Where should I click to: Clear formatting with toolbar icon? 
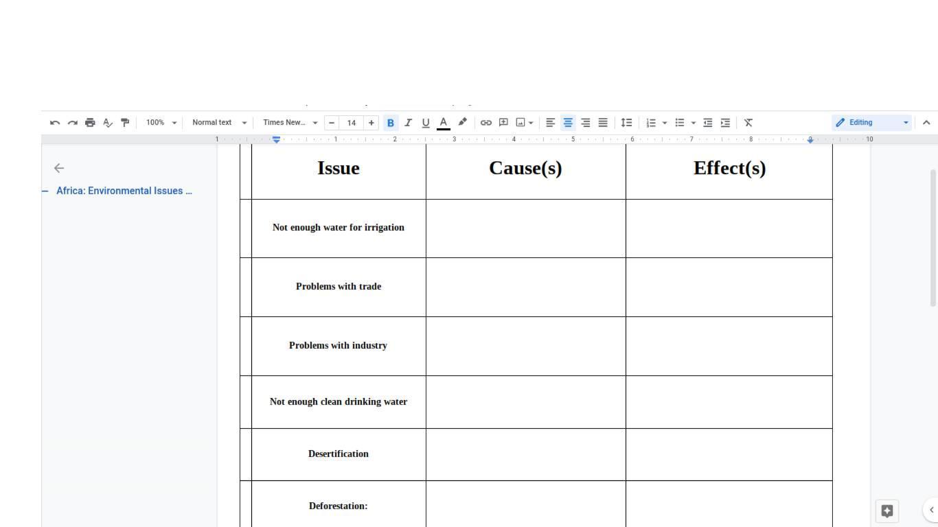tap(748, 123)
